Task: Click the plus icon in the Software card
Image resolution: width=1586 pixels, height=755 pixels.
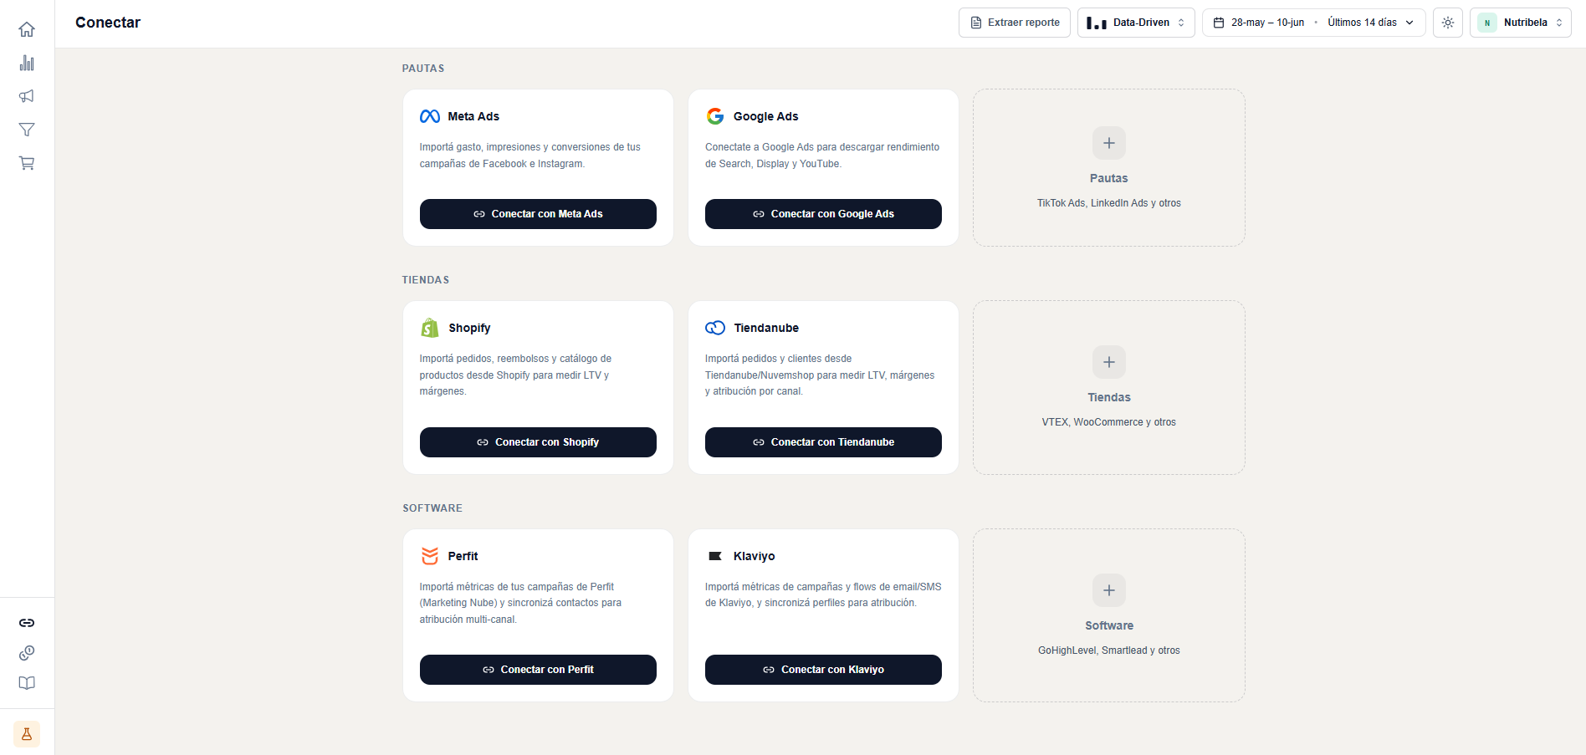Action: [1109, 590]
